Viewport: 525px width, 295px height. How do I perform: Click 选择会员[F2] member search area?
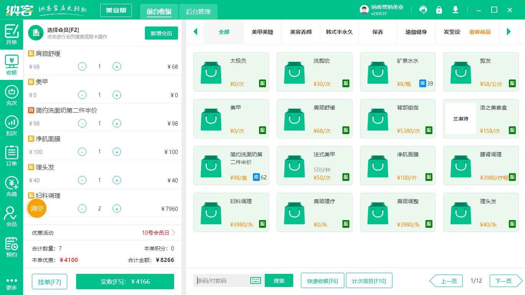pyautogui.click(x=77, y=33)
